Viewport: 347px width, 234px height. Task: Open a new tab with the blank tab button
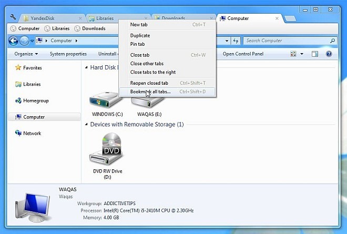click(x=290, y=18)
